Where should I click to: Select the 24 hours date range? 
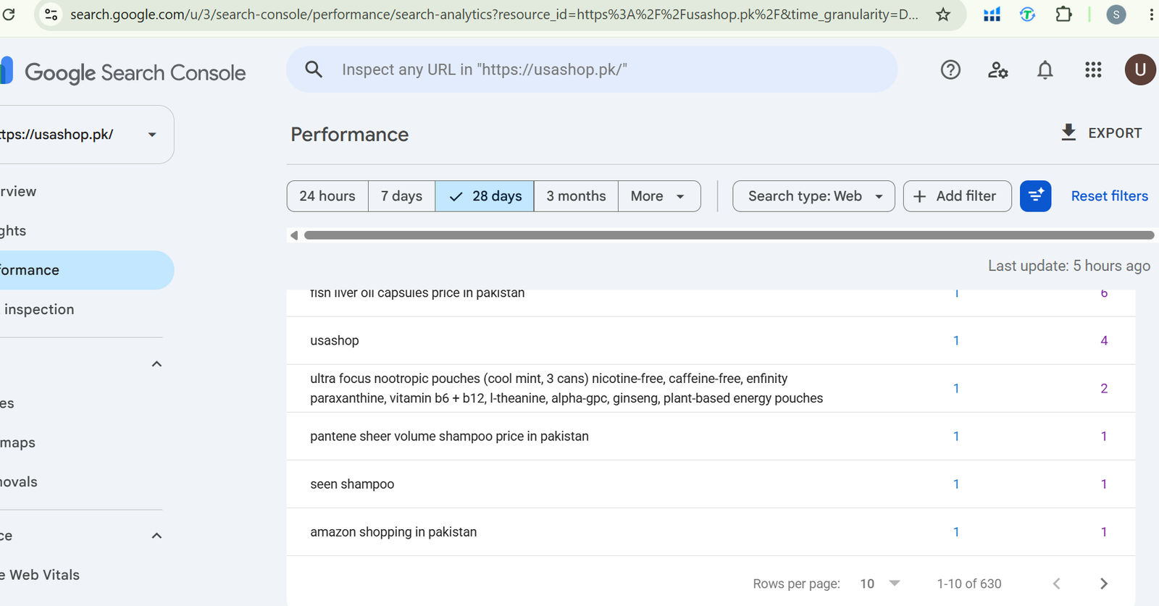tap(327, 196)
